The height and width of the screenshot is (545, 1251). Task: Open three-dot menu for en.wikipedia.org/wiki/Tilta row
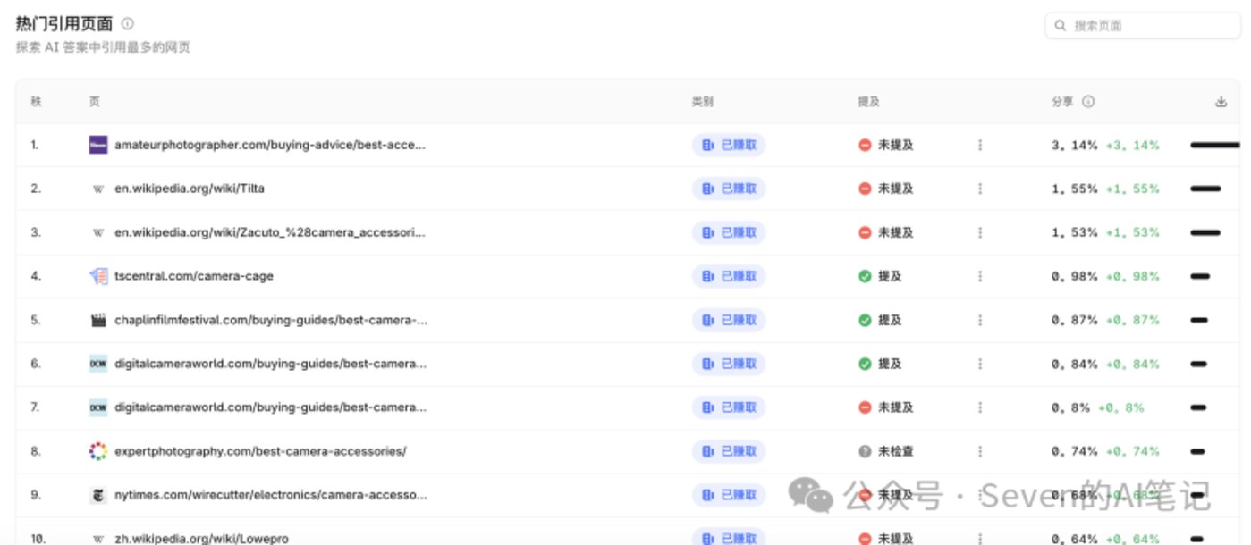click(979, 189)
